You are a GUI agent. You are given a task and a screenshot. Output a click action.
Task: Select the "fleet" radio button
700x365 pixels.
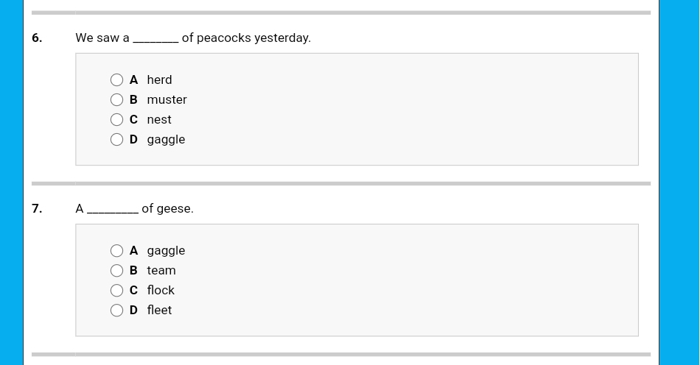(x=116, y=311)
